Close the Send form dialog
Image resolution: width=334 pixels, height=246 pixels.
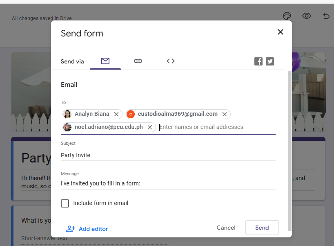pyautogui.click(x=280, y=32)
